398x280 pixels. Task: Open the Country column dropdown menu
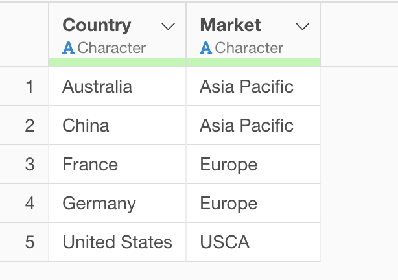point(168,27)
